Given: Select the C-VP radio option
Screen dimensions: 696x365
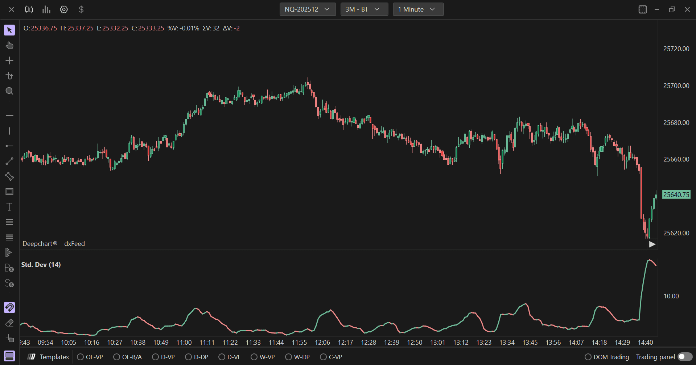Looking at the screenshot, I should (x=331, y=357).
